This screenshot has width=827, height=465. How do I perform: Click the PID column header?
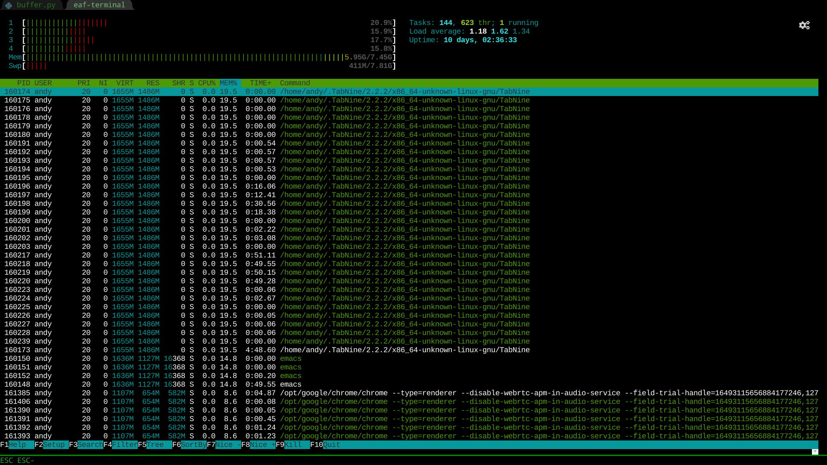[24, 83]
